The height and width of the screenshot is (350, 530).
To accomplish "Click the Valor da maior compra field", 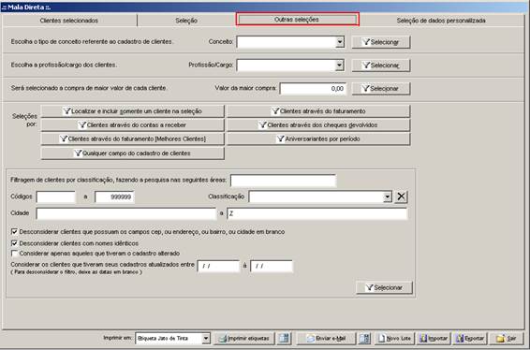I will pos(313,89).
